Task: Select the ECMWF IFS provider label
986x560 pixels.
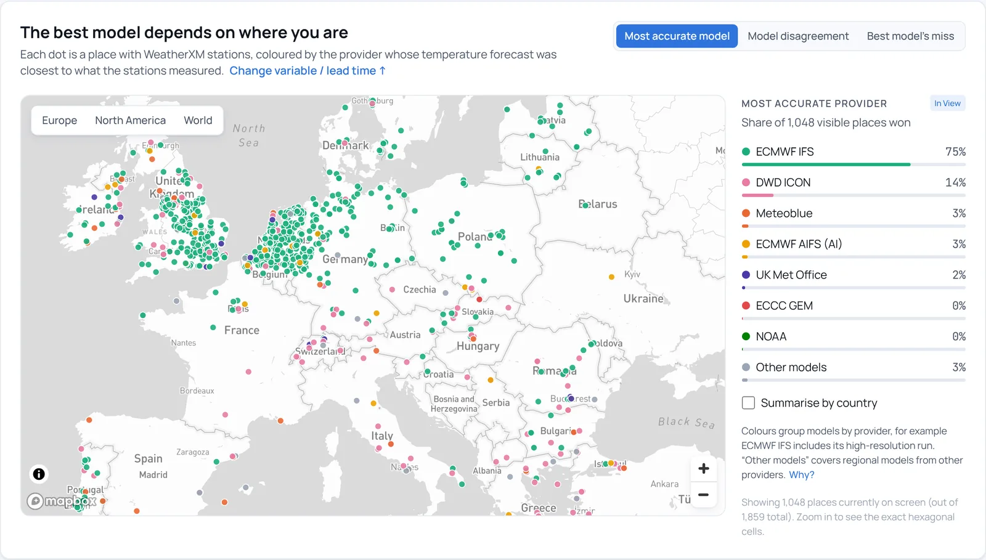Action: click(784, 152)
